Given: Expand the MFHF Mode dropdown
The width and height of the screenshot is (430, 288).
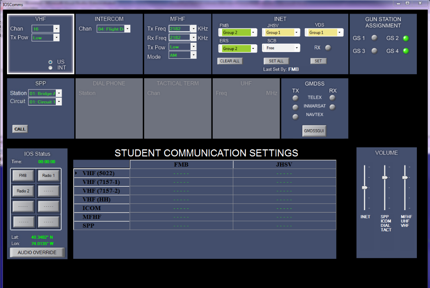Looking at the screenshot, I should click(193, 55).
